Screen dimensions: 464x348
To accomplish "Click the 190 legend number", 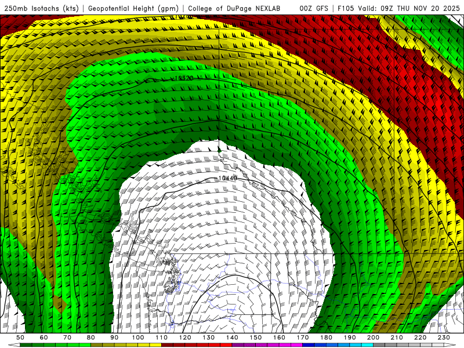I will pyautogui.click(x=350, y=338).
